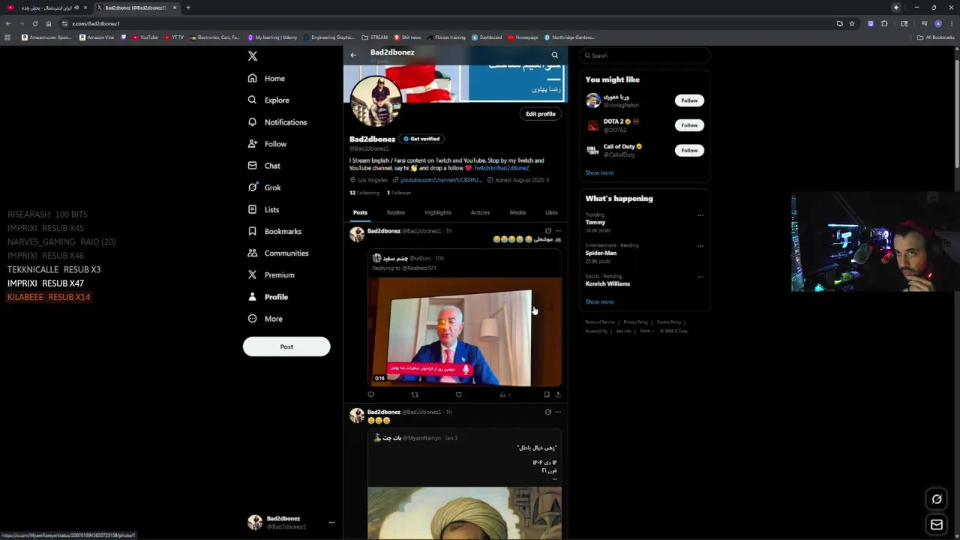
Task: Click the Edit profile button
Action: click(x=541, y=114)
